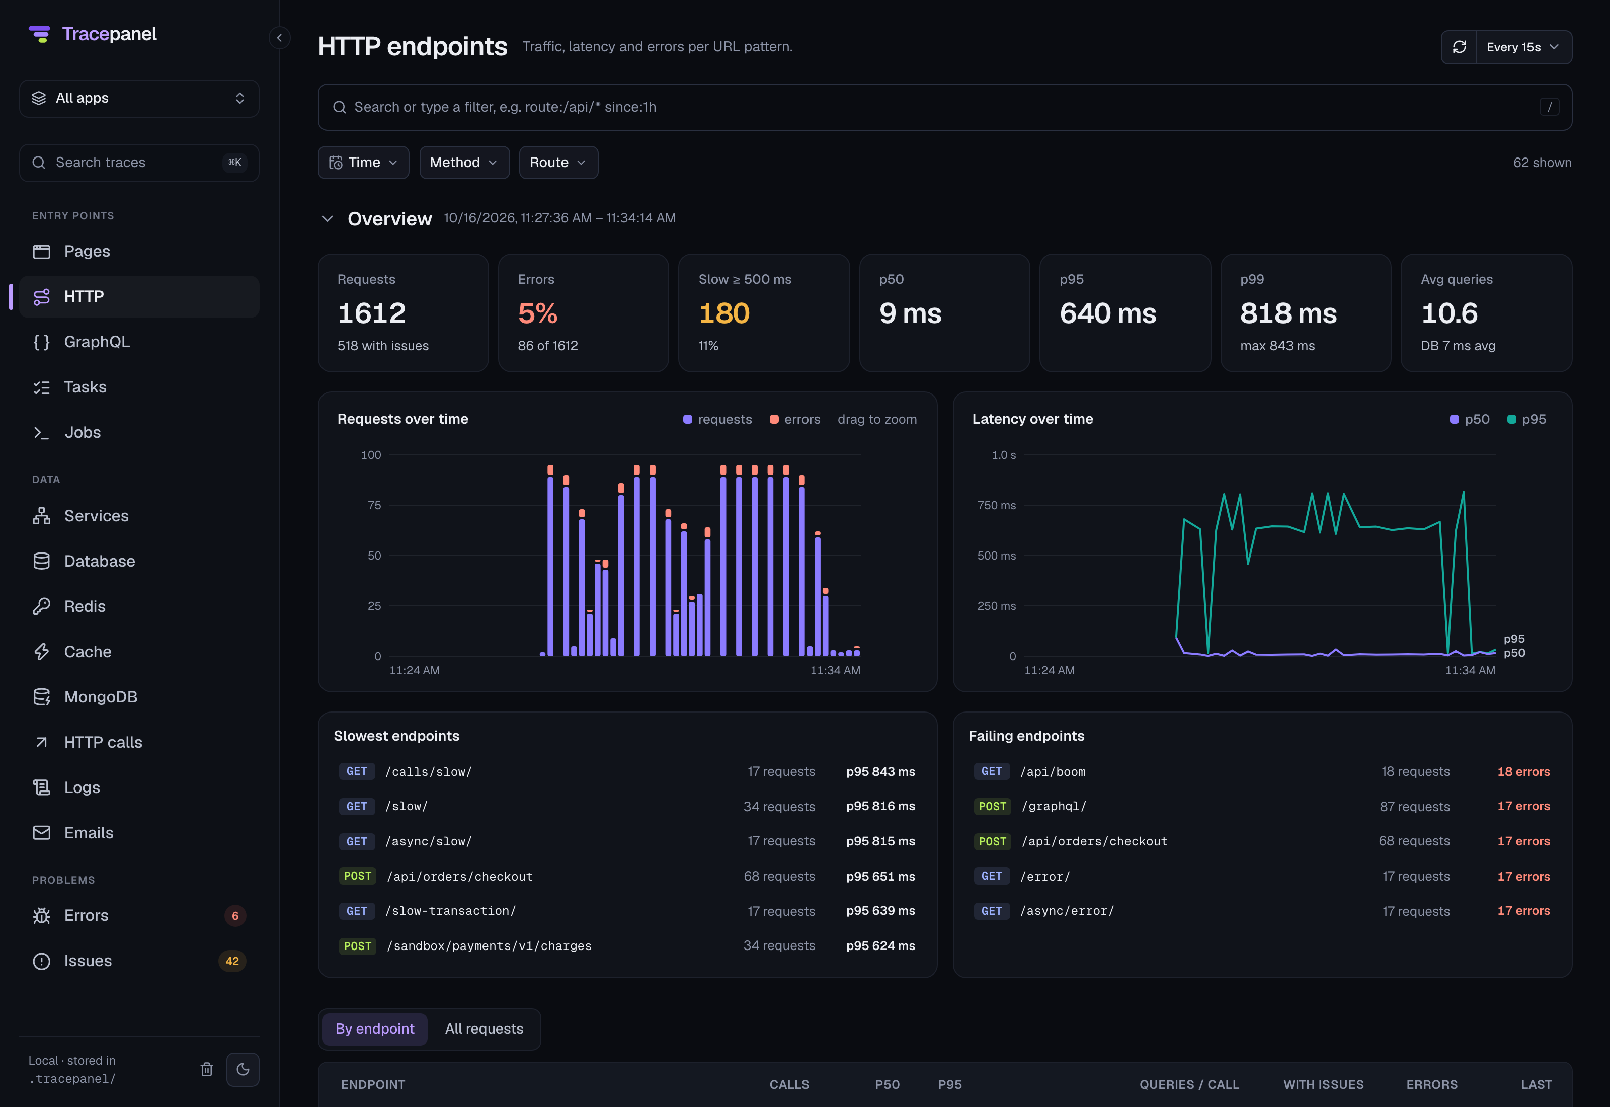
Task: Open the Route filter dropdown
Action: 558,163
